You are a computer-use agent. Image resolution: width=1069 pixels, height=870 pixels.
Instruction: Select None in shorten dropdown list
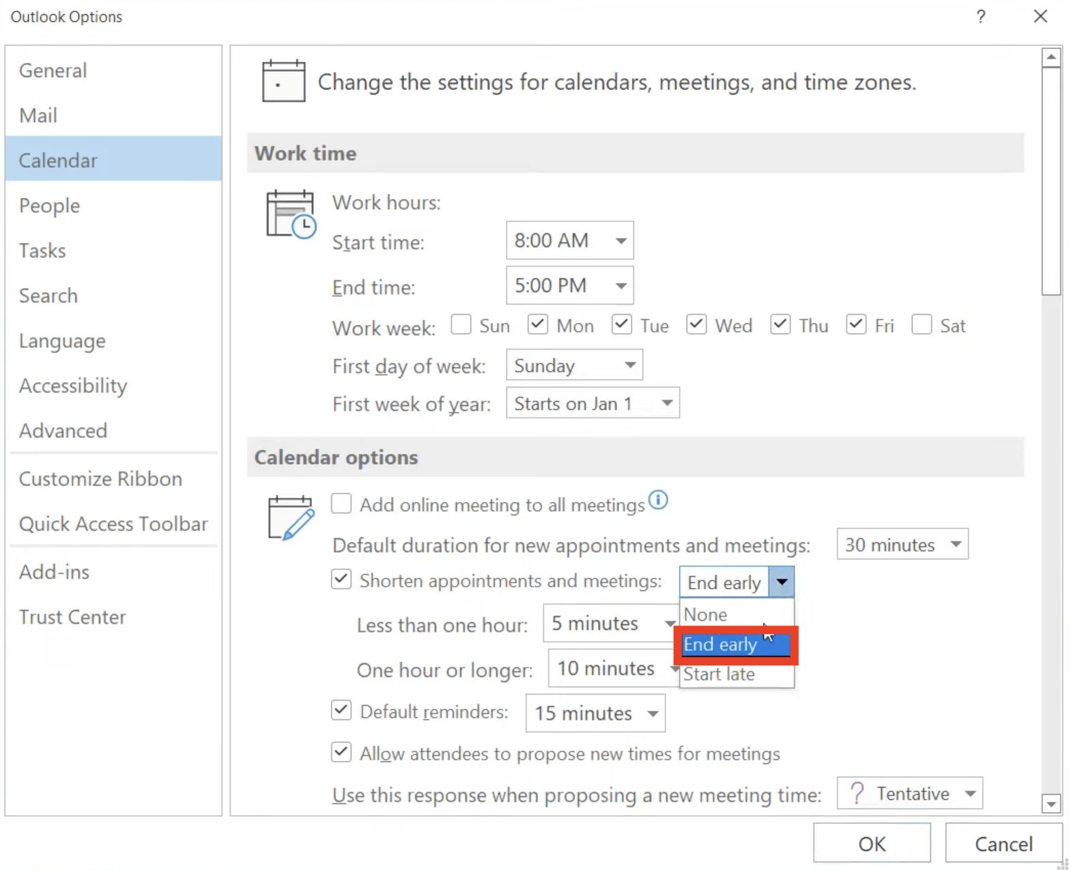[x=737, y=614]
